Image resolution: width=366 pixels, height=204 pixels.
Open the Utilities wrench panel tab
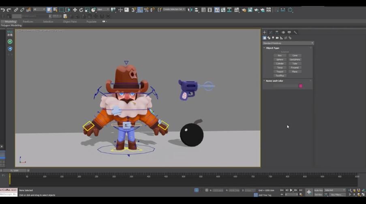tap(295, 32)
